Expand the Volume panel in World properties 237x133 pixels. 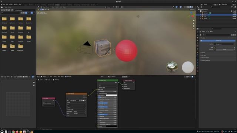click(203, 53)
